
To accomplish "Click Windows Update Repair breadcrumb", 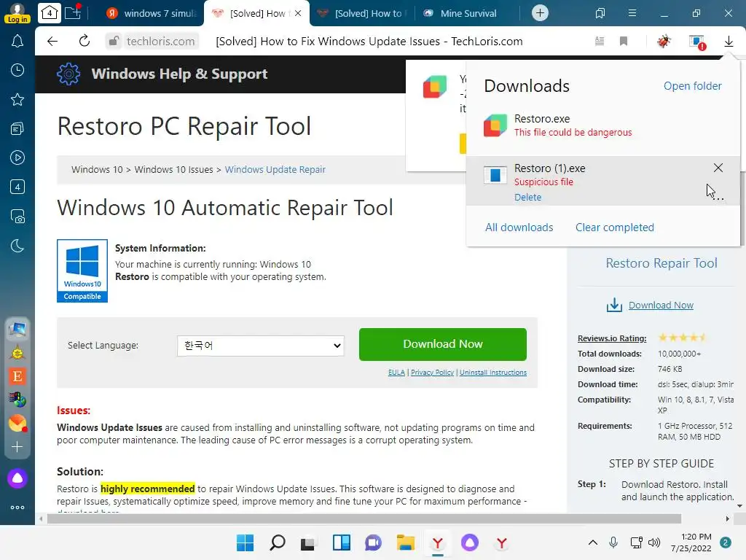I will click(x=275, y=169).
